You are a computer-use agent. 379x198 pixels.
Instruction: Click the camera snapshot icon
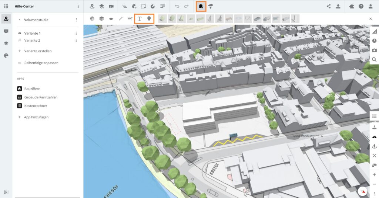pyautogui.click(x=374, y=50)
